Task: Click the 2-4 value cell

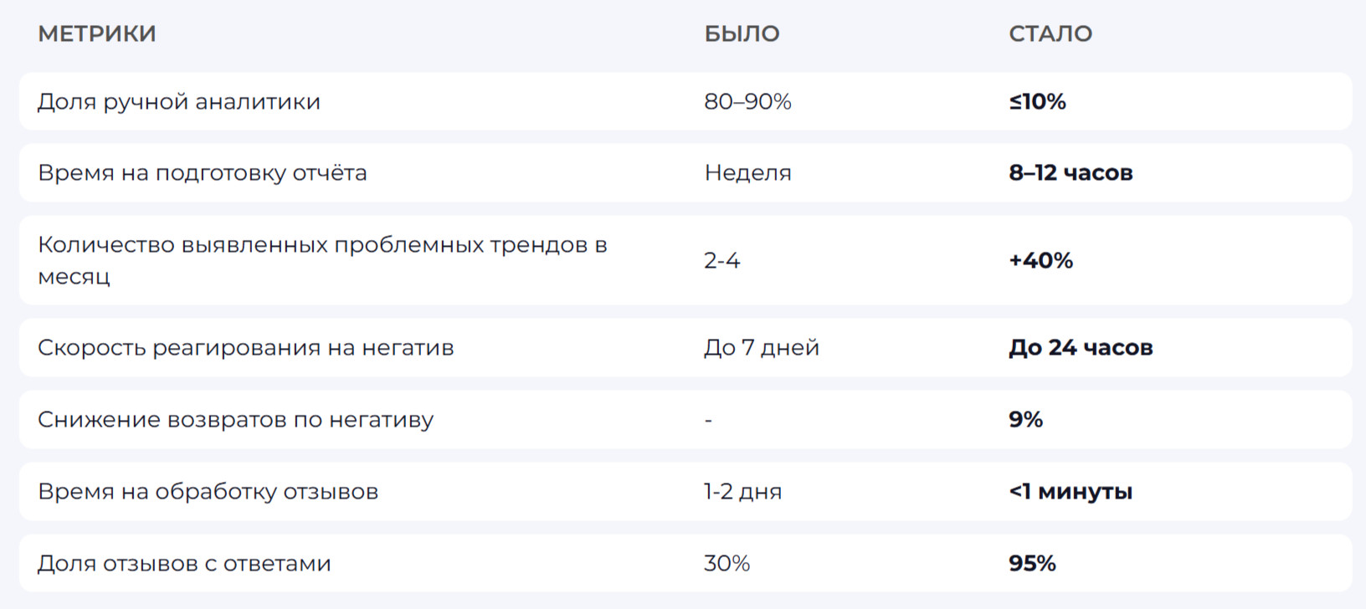Action: [x=722, y=261]
